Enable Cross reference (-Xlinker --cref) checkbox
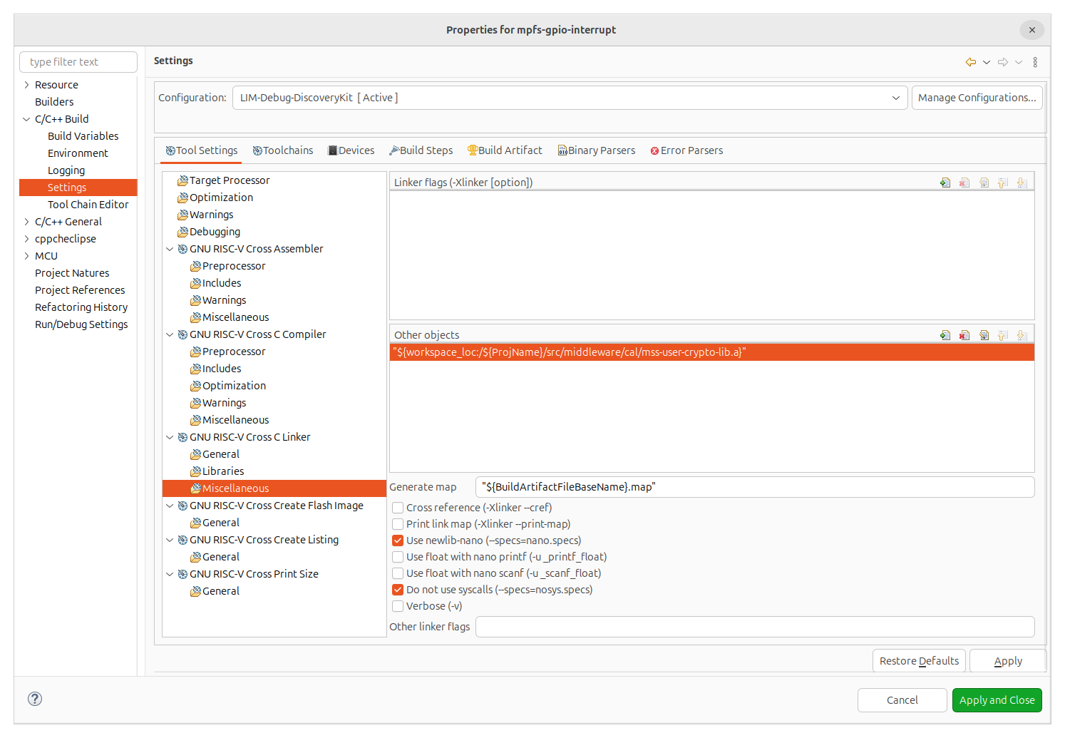1065x738 pixels. 398,508
